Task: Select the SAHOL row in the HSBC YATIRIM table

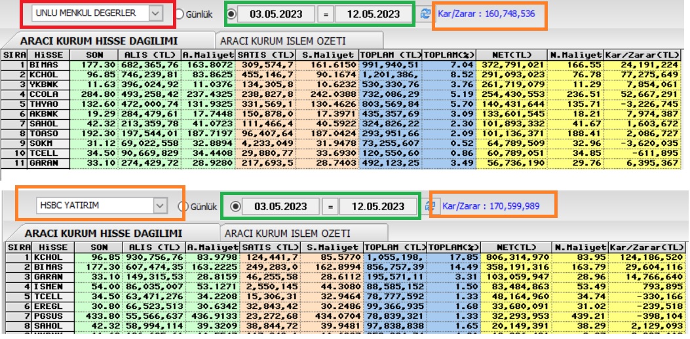Action: click(x=345, y=326)
